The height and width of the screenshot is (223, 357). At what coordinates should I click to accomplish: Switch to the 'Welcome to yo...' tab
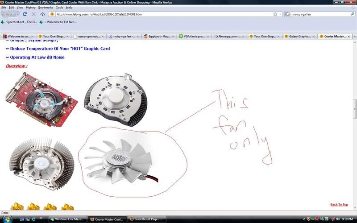18,37
